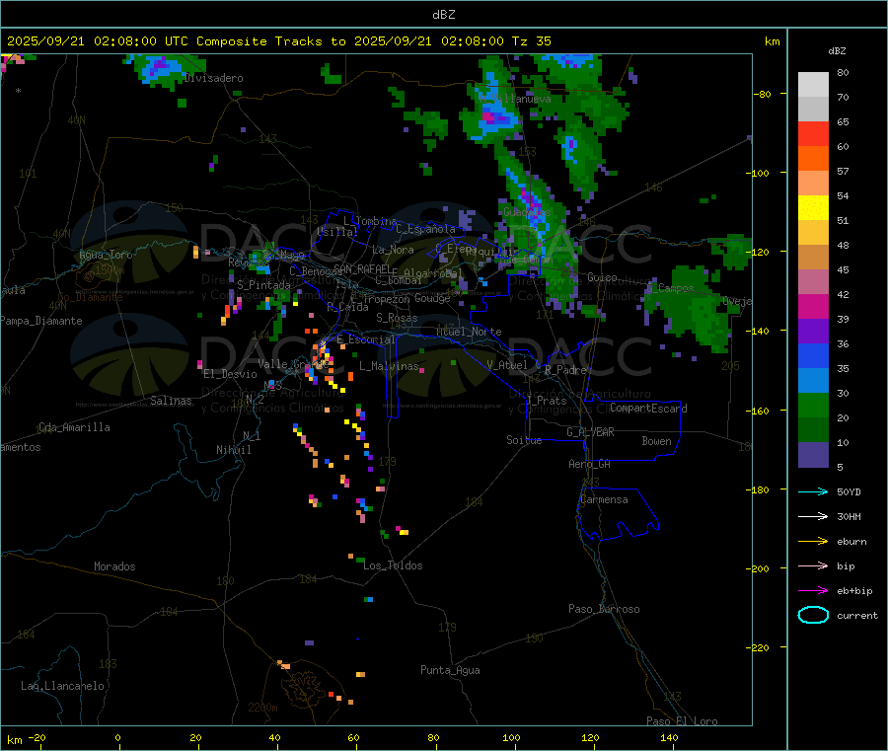Pick the magenta swatch between 42 and 39
The image size is (888, 751).
click(813, 306)
